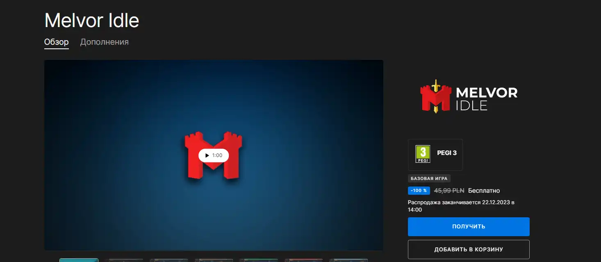Click the crossed-out 45,99 PLN price
Viewport: 601px width, 262px height.
coord(449,191)
